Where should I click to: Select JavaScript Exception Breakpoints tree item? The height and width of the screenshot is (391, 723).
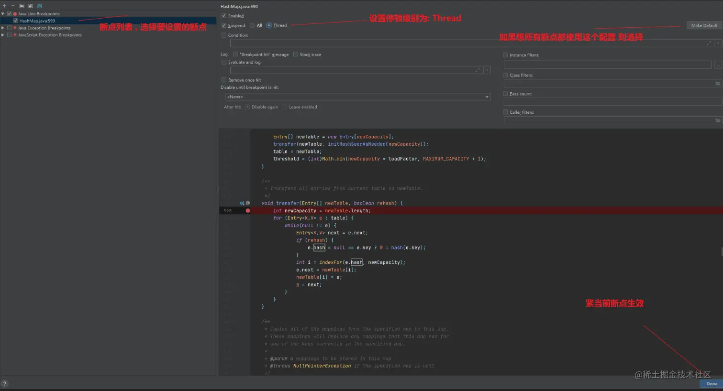click(50, 35)
